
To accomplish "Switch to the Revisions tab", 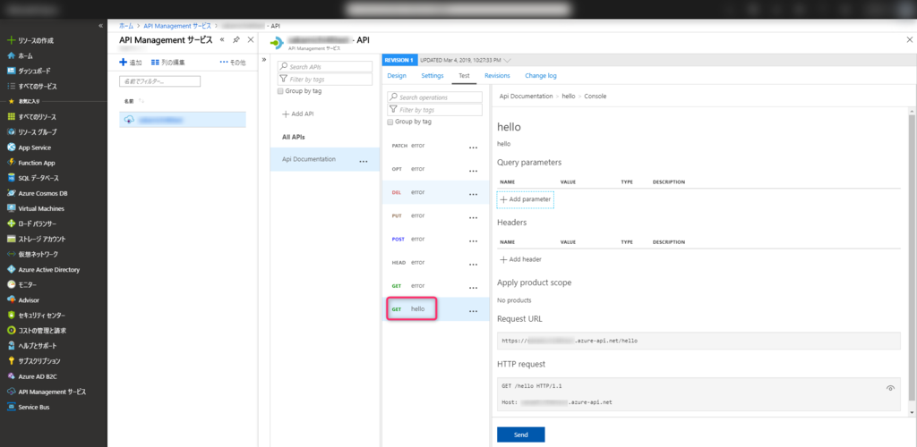I will click(497, 76).
